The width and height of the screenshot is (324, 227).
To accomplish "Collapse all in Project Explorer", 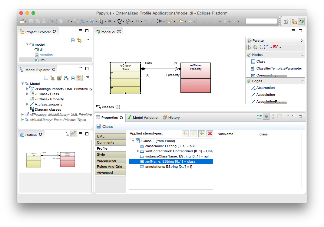I will [x=73, y=41].
